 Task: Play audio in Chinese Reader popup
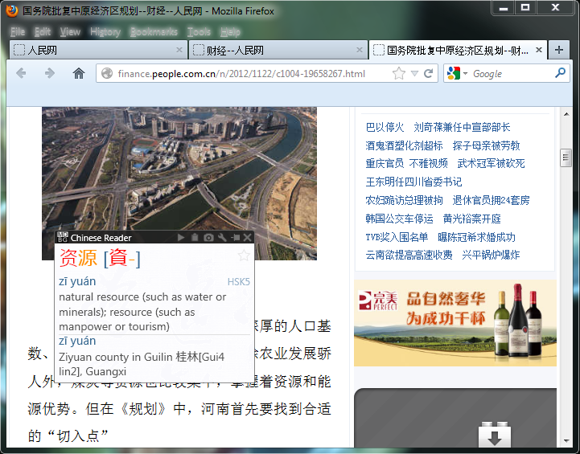click(181, 238)
